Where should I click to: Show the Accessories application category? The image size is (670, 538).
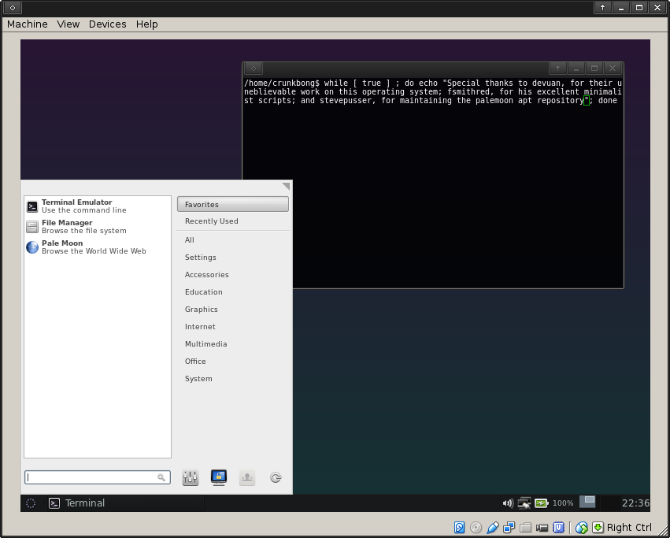click(x=206, y=275)
